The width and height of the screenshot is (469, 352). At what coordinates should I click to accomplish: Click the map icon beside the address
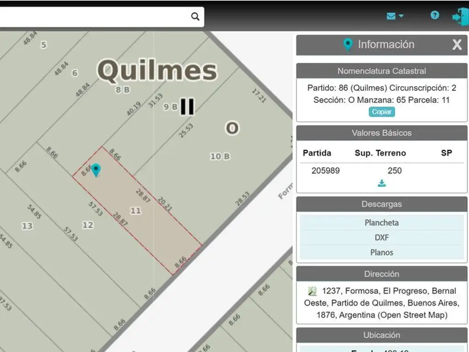(312, 291)
